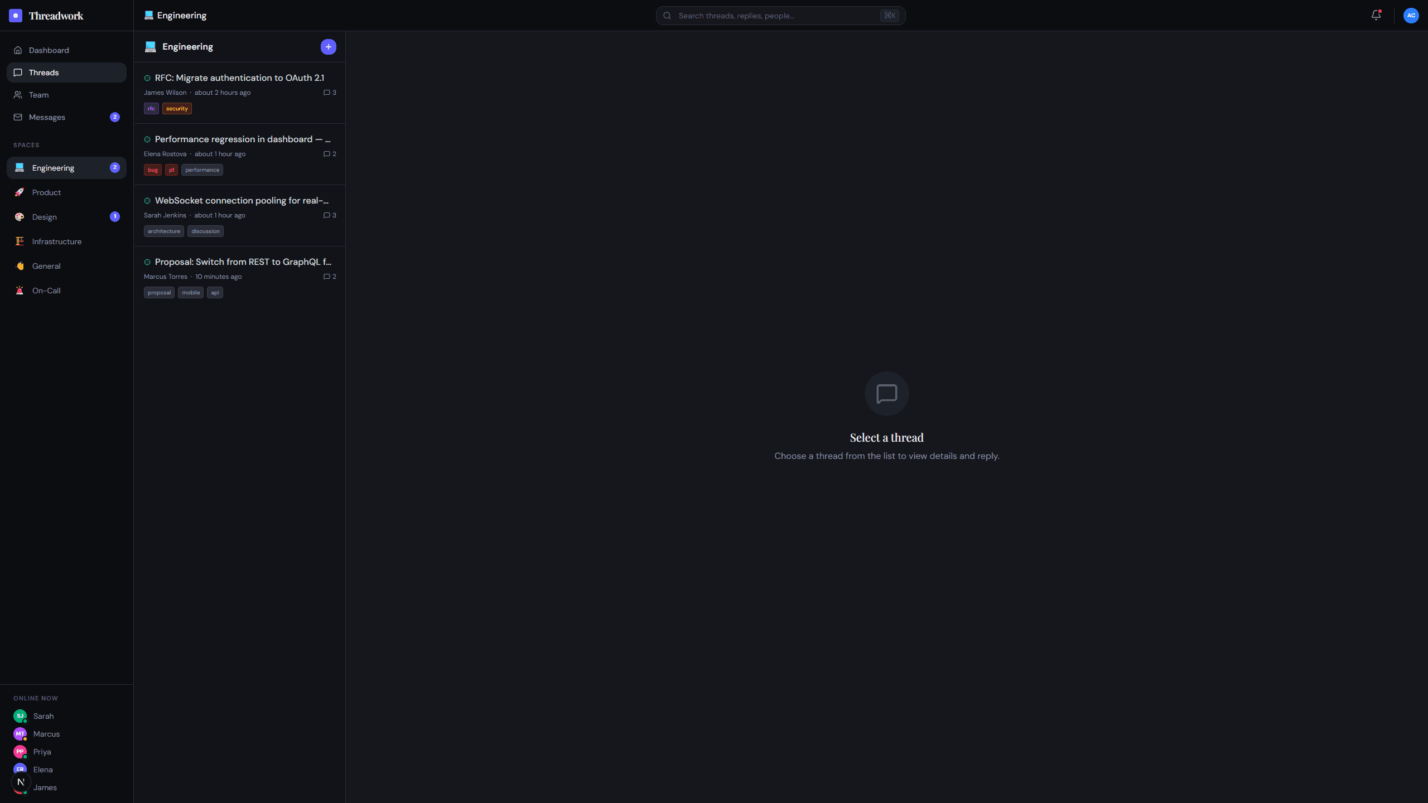The width and height of the screenshot is (1428, 803).
Task: Click the discussion tag
Action: 205,231
